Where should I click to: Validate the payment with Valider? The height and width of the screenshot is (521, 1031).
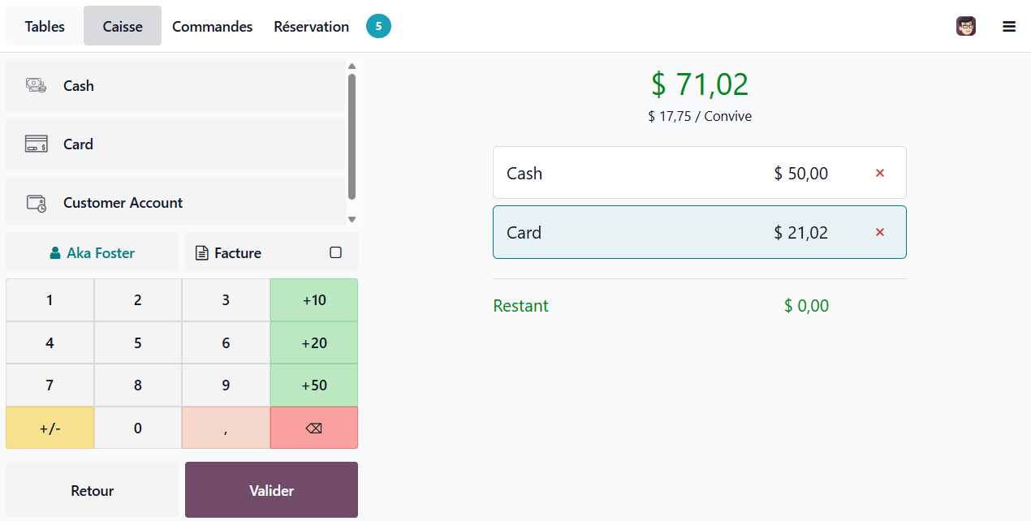[x=271, y=490]
